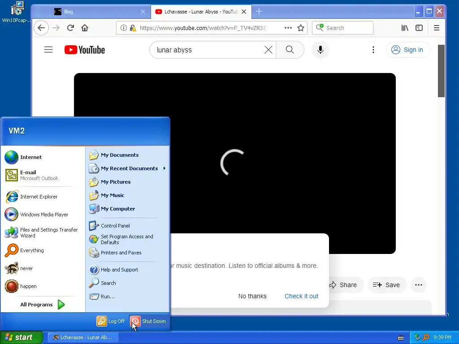Open the Firefox hamburger menu
459x344 pixels.
(x=437, y=28)
